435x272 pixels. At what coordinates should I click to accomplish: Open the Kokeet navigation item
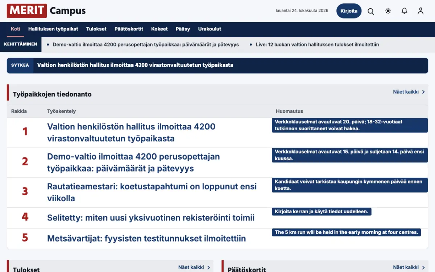click(159, 29)
